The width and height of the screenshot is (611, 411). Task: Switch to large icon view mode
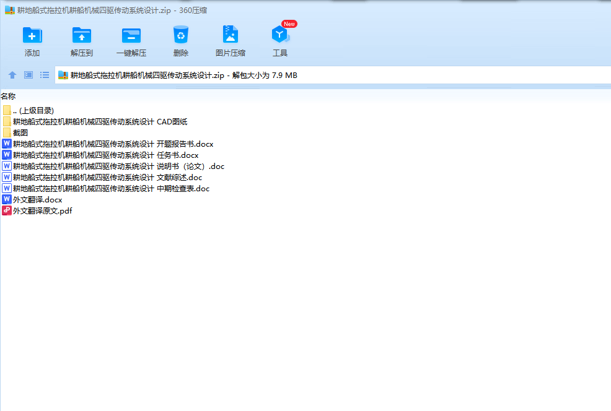point(29,75)
